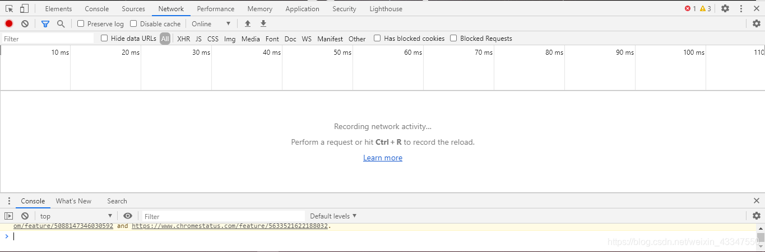Screen dimensions: 765x252
Task: Click the 100 ms timeline marker
Action: click(694, 53)
